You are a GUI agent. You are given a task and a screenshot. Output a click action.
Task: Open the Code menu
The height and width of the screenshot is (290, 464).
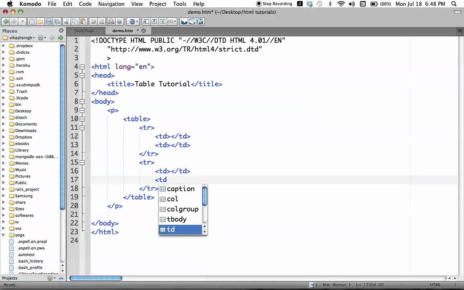(85, 4)
